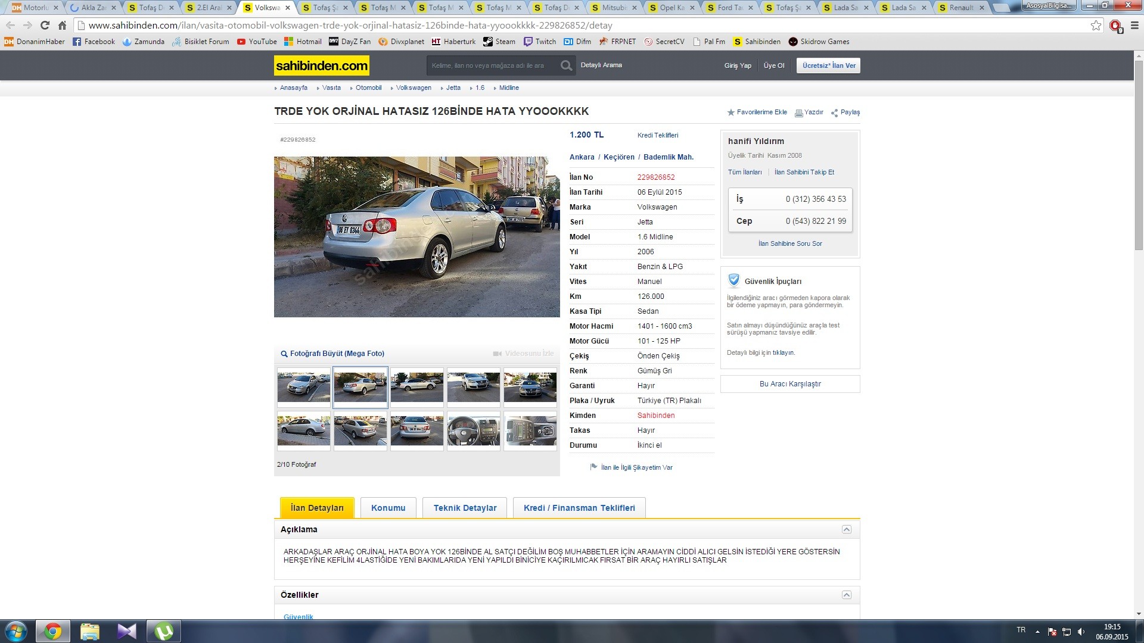Click volume icon in system tray
This screenshot has width=1144, height=643.
tap(1081, 632)
